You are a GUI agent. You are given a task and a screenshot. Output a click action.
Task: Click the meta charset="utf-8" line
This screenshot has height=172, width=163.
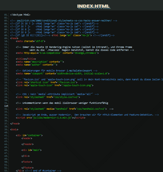coord(30,41)
